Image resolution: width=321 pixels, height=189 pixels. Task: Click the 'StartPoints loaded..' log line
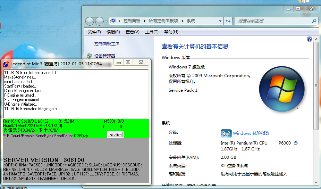pos(20,86)
